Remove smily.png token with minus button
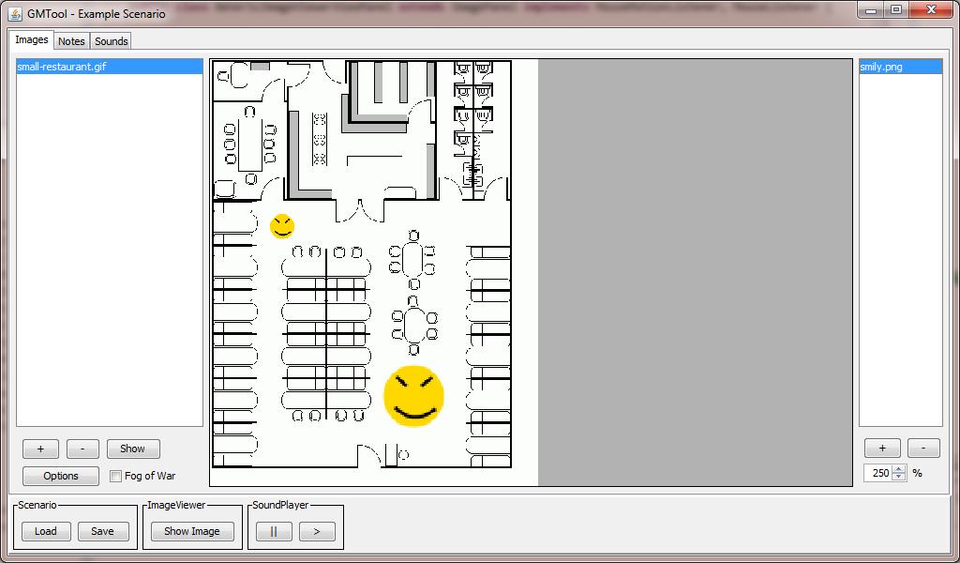The height and width of the screenshot is (563, 960). pyautogui.click(x=923, y=448)
